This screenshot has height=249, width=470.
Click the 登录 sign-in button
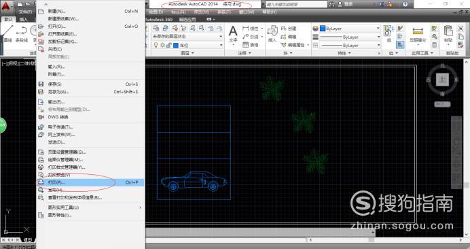click(345, 4)
